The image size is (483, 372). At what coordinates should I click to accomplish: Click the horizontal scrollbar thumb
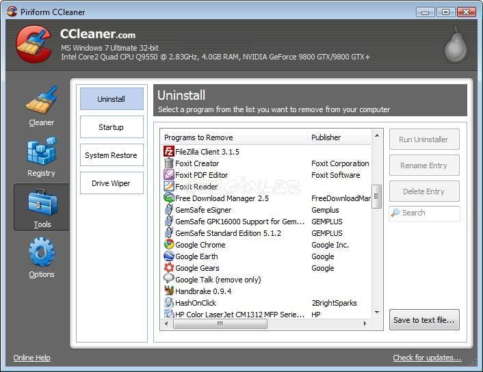coord(220,323)
